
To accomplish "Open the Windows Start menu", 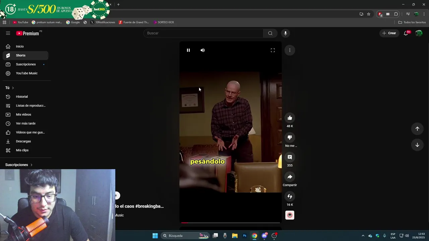I will tap(155, 236).
